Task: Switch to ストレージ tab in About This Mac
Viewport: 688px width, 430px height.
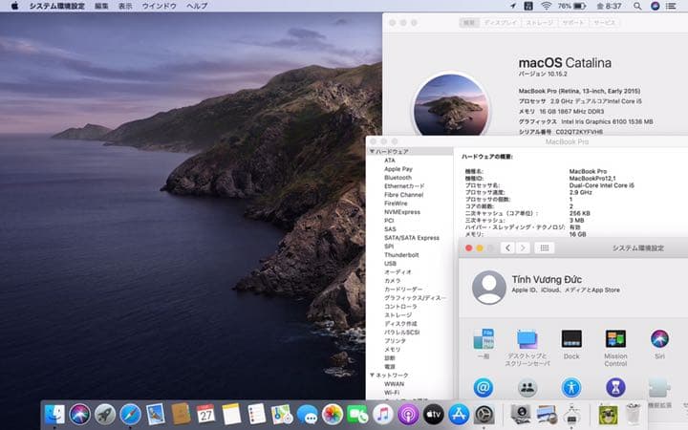Action: click(x=539, y=22)
